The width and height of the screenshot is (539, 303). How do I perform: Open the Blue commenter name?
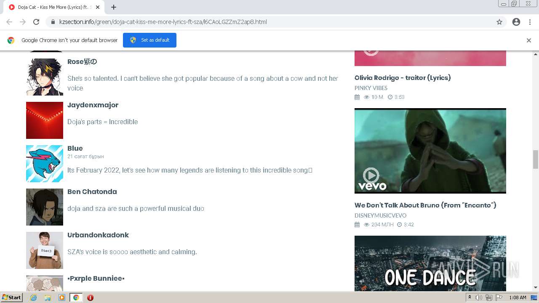pos(75,148)
